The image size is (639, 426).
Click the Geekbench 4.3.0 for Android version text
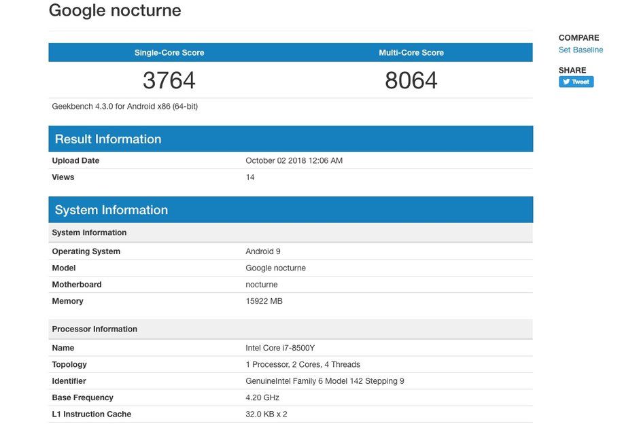[x=125, y=107]
